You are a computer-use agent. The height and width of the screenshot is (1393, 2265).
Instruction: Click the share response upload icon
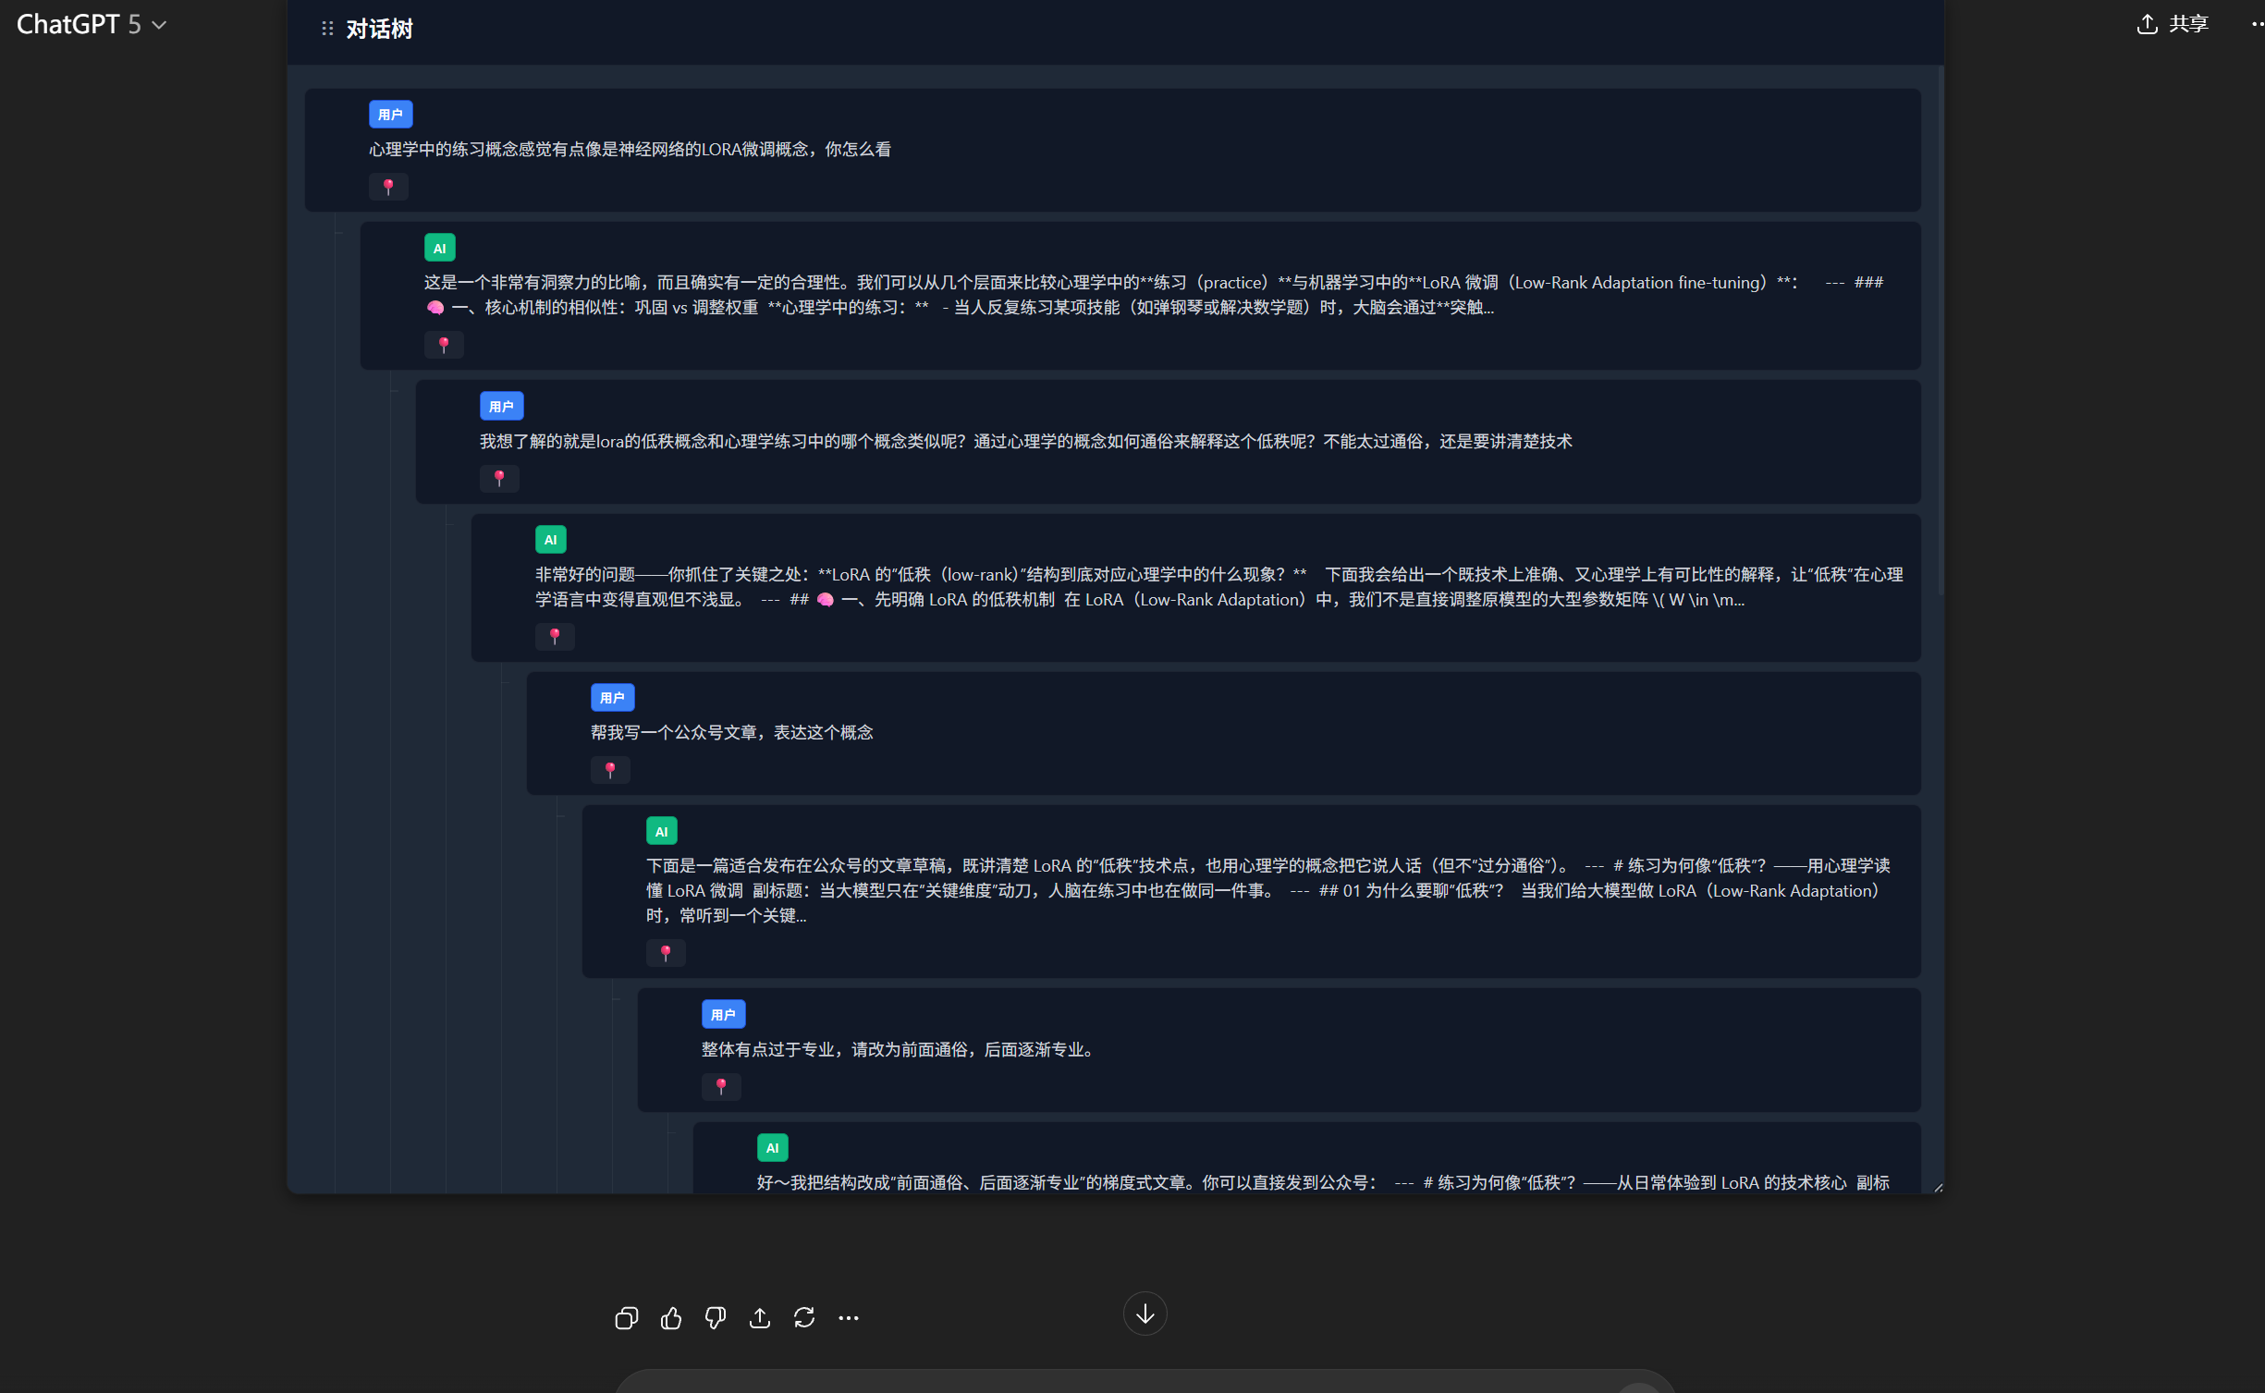pos(760,1318)
